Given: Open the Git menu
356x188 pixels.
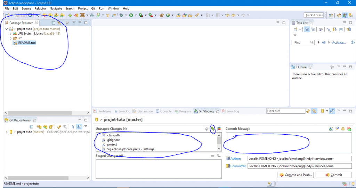Looking at the screenshot, I should click(x=93, y=8).
